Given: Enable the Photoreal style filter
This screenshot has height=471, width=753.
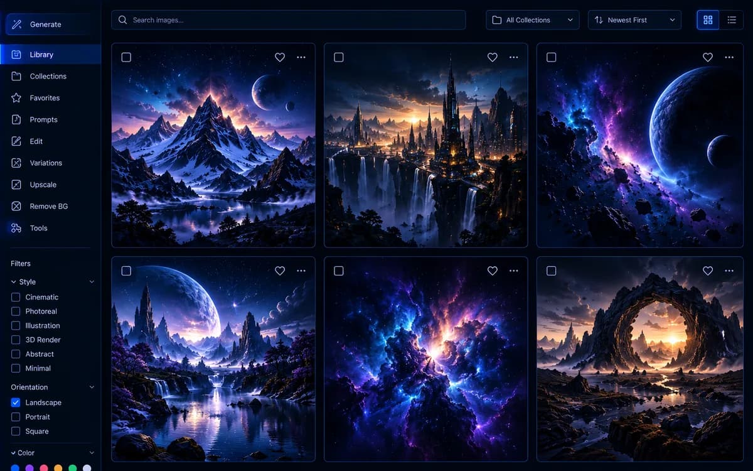Looking at the screenshot, I should [x=16, y=311].
